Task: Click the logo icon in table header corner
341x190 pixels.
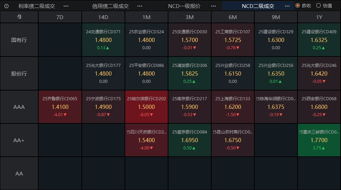Action: click(x=19, y=17)
